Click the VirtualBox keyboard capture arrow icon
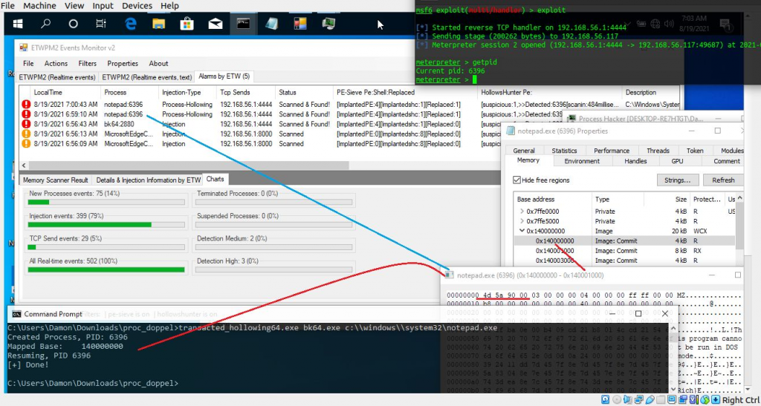This screenshot has width=761, height=406. tap(716, 400)
